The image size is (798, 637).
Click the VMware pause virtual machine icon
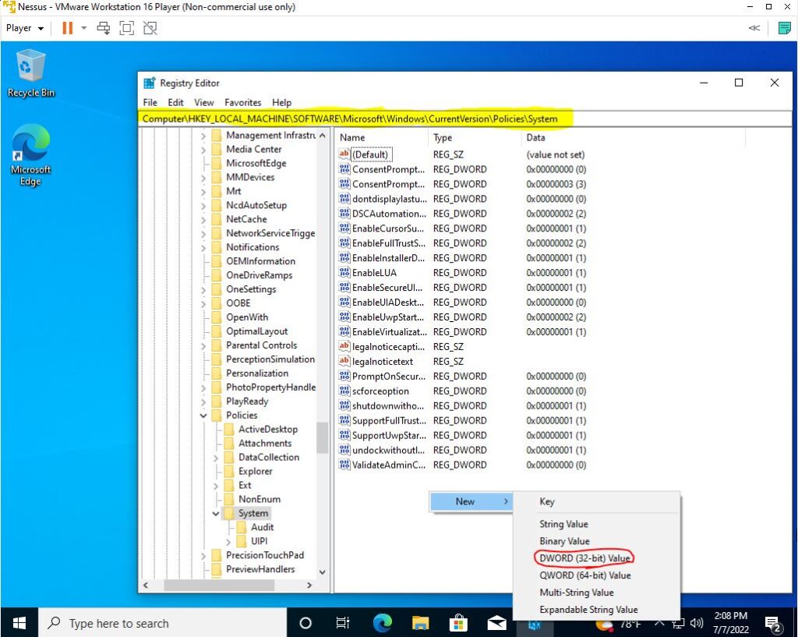coord(67,28)
